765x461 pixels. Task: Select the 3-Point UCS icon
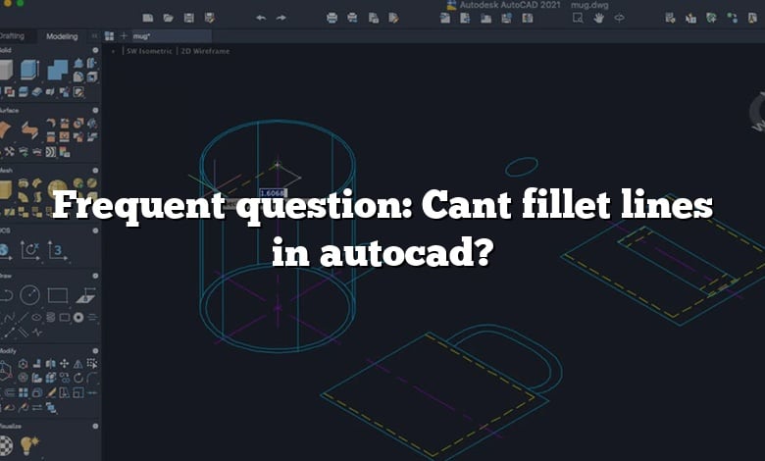coord(57,250)
